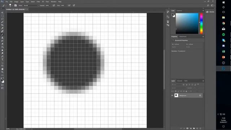Viewport: 231px width, 130px height.
Task: Create a new layer
Action: [197, 129]
